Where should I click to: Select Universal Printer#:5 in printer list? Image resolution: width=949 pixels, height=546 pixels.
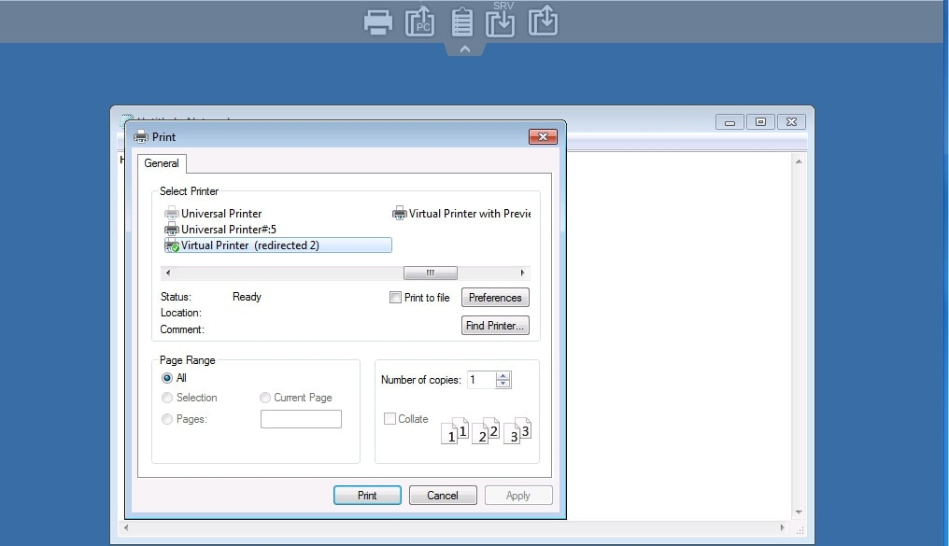[227, 230]
